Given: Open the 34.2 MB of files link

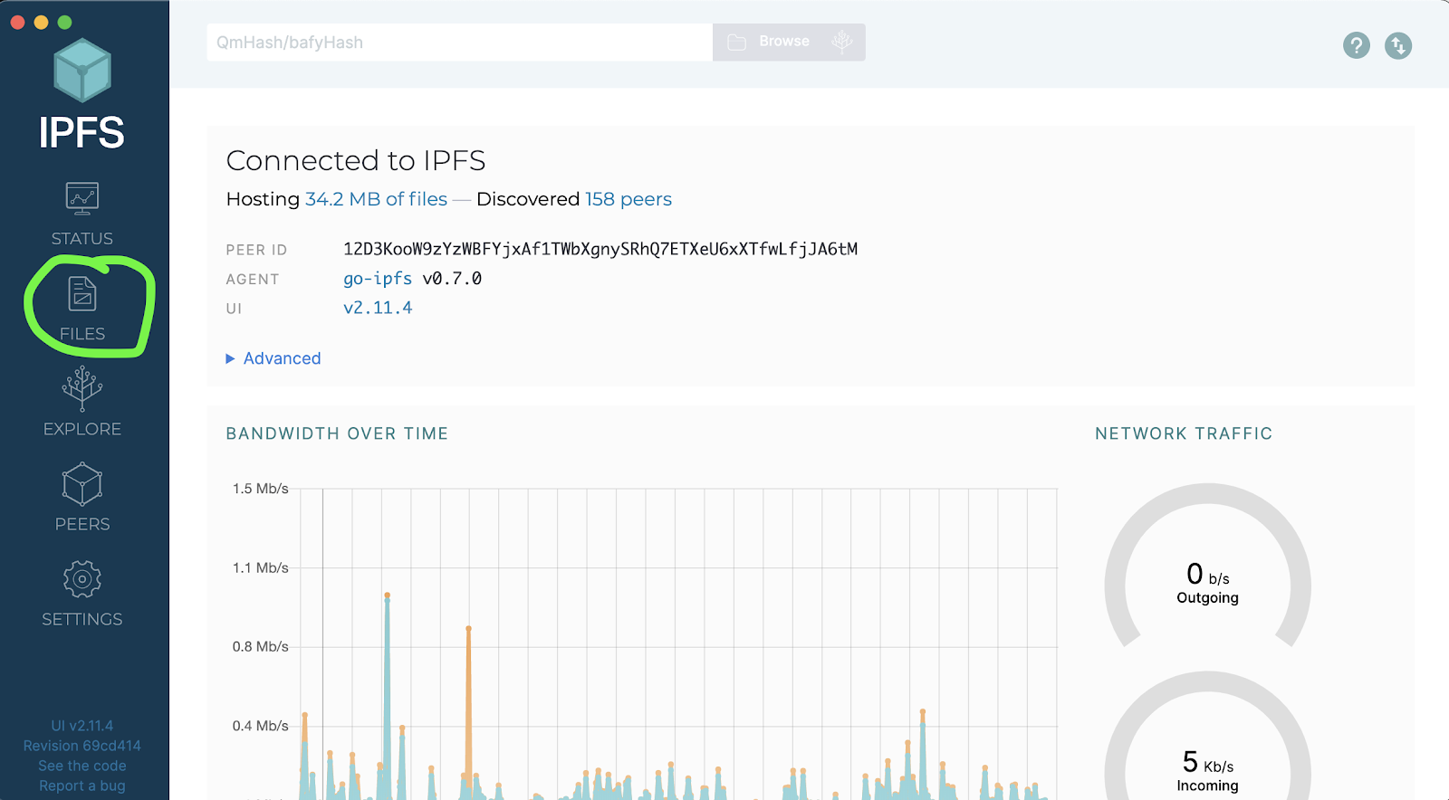Looking at the screenshot, I should 376,199.
